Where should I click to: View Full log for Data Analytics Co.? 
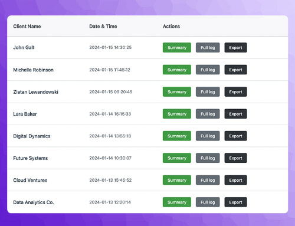coord(208,202)
